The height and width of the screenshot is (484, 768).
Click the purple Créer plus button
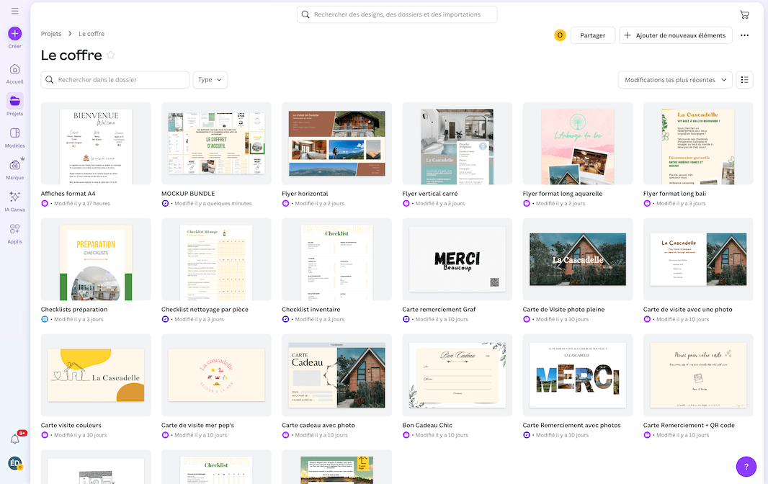coord(14,34)
